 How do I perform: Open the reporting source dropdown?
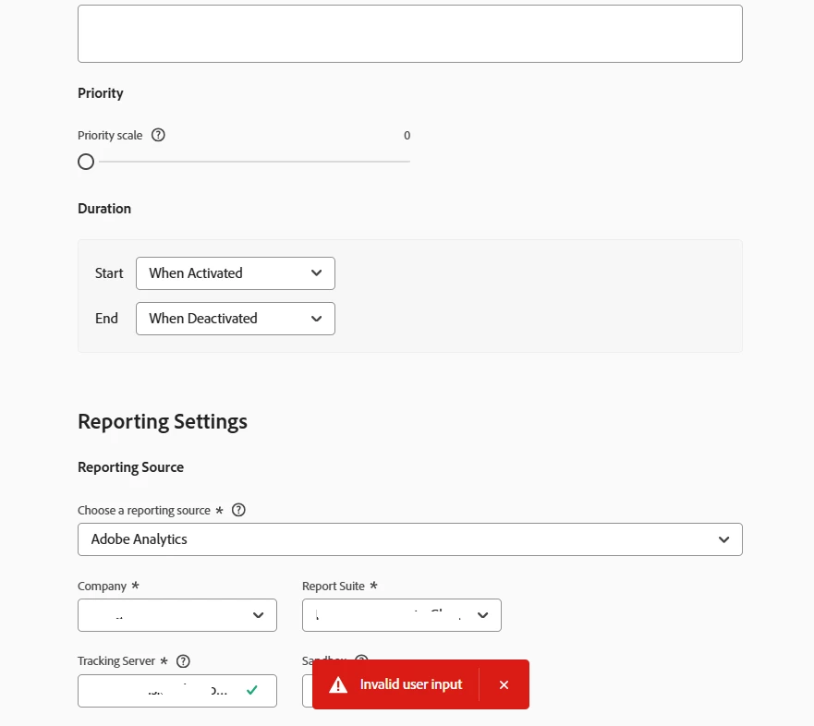click(409, 539)
